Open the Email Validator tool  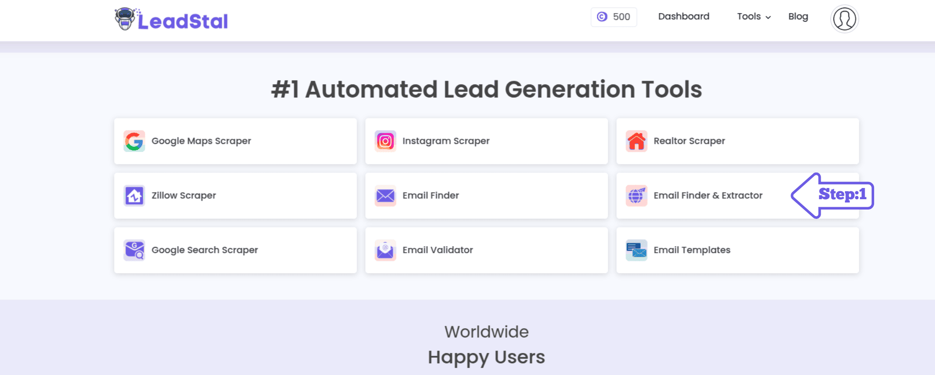(x=486, y=250)
